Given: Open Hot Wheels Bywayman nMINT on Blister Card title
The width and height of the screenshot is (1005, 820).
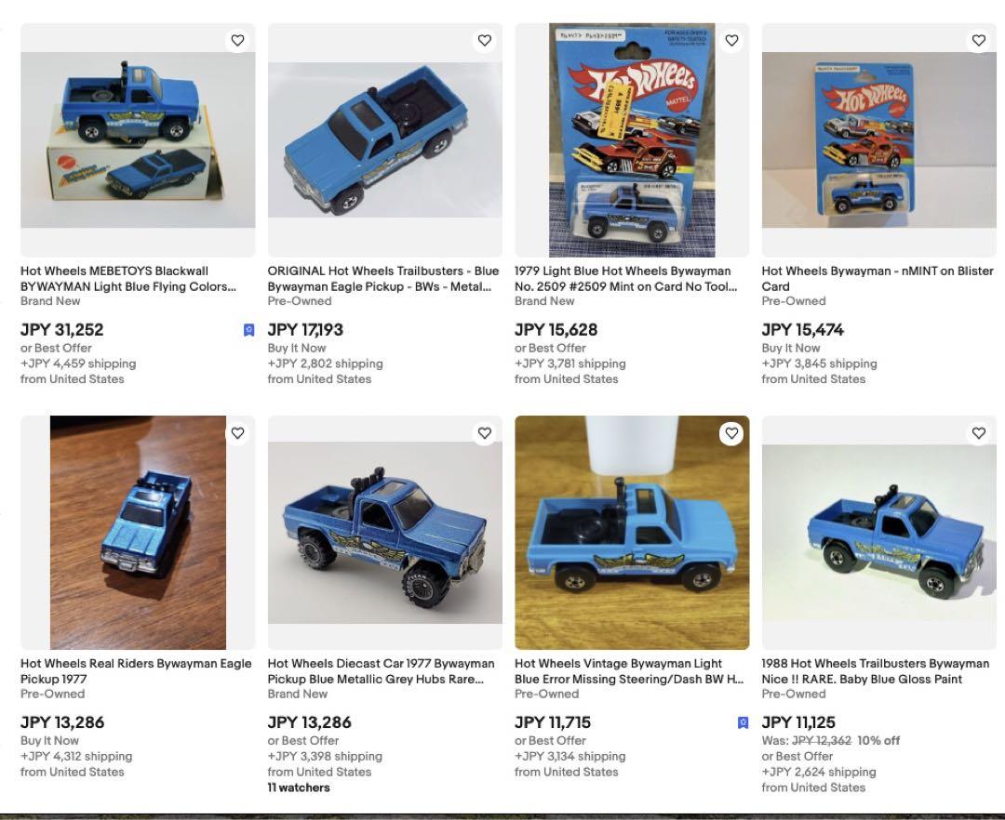Looking at the screenshot, I should pyautogui.click(x=878, y=279).
